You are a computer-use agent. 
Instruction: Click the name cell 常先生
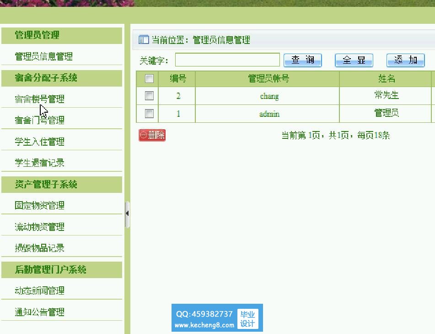387,95
